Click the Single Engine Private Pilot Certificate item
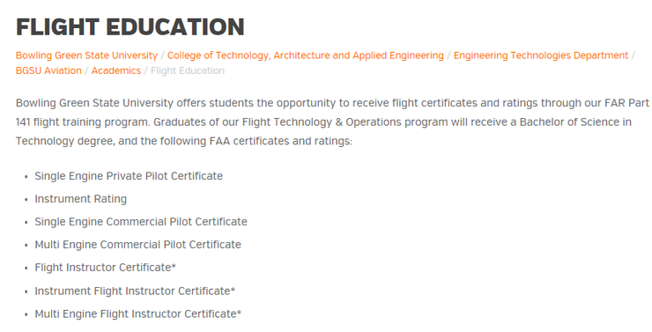 tap(129, 176)
